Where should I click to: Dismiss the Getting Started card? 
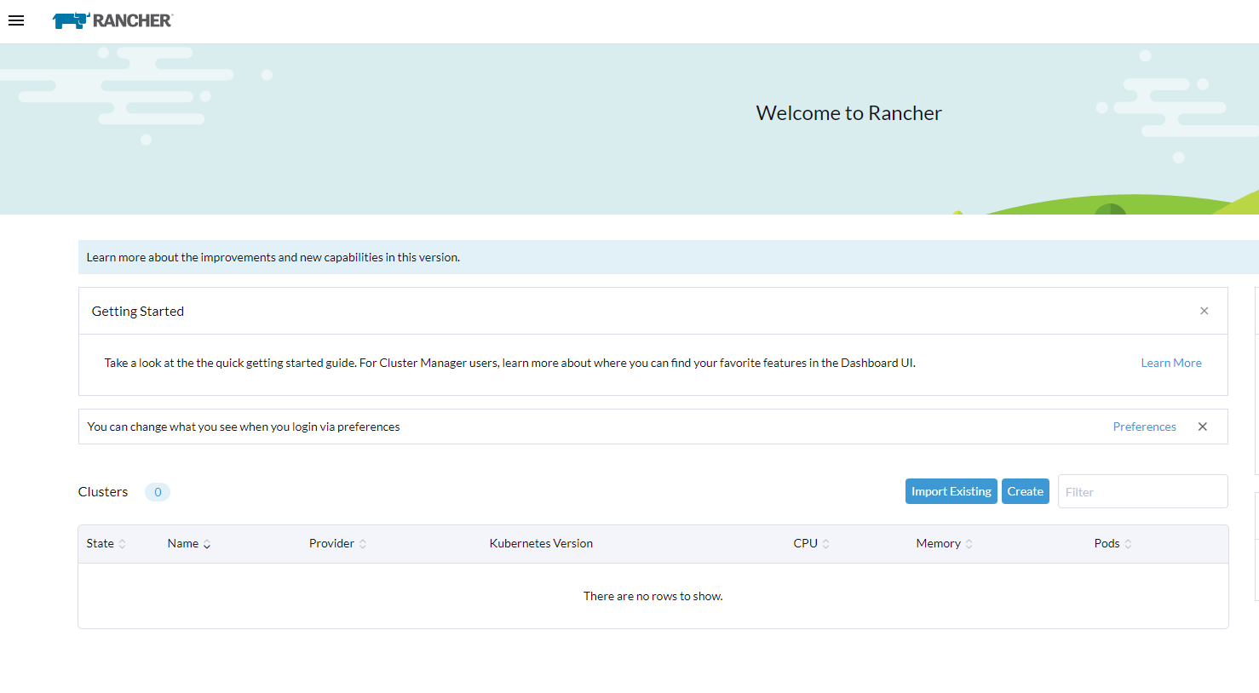pos(1204,311)
